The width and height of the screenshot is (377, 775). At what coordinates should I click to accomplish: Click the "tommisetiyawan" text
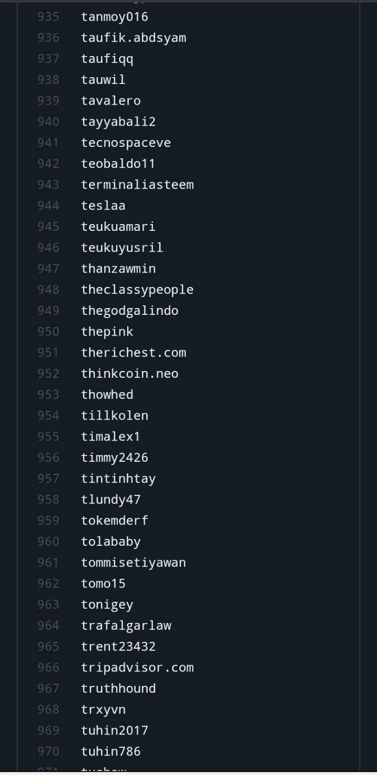(x=133, y=563)
